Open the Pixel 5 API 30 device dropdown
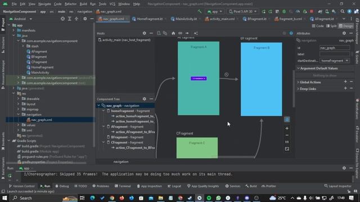This screenshot has height=202, width=360. (x=243, y=11)
